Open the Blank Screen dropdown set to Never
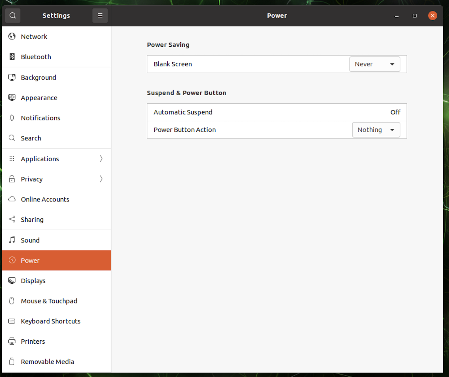449x377 pixels. (375, 64)
